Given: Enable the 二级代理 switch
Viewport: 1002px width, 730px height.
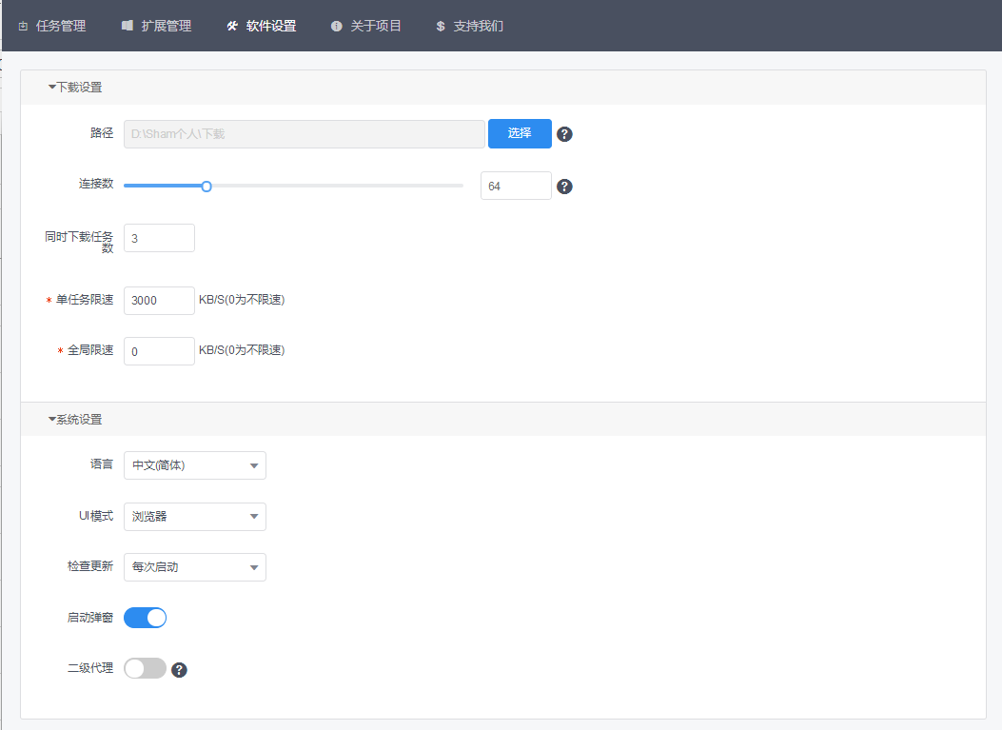Looking at the screenshot, I should click(x=146, y=669).
